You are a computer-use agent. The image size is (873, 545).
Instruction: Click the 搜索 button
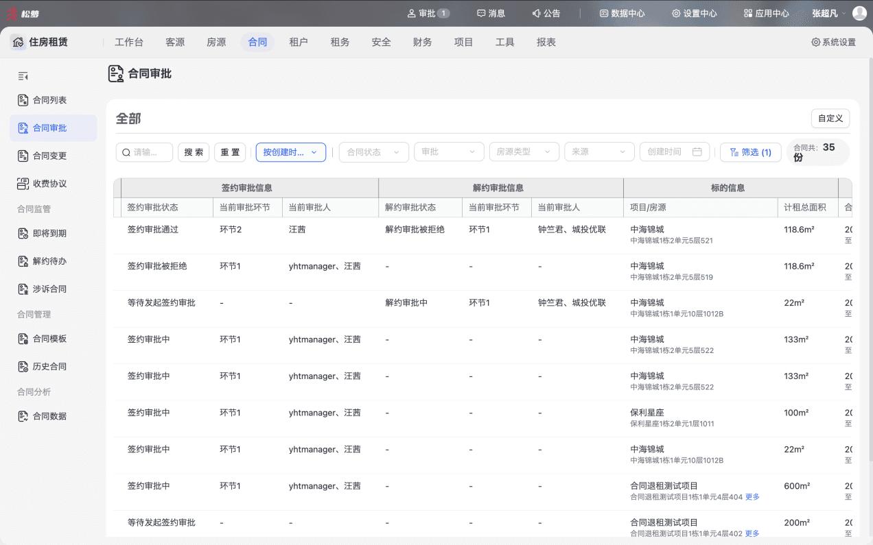(x=194, y=152)
